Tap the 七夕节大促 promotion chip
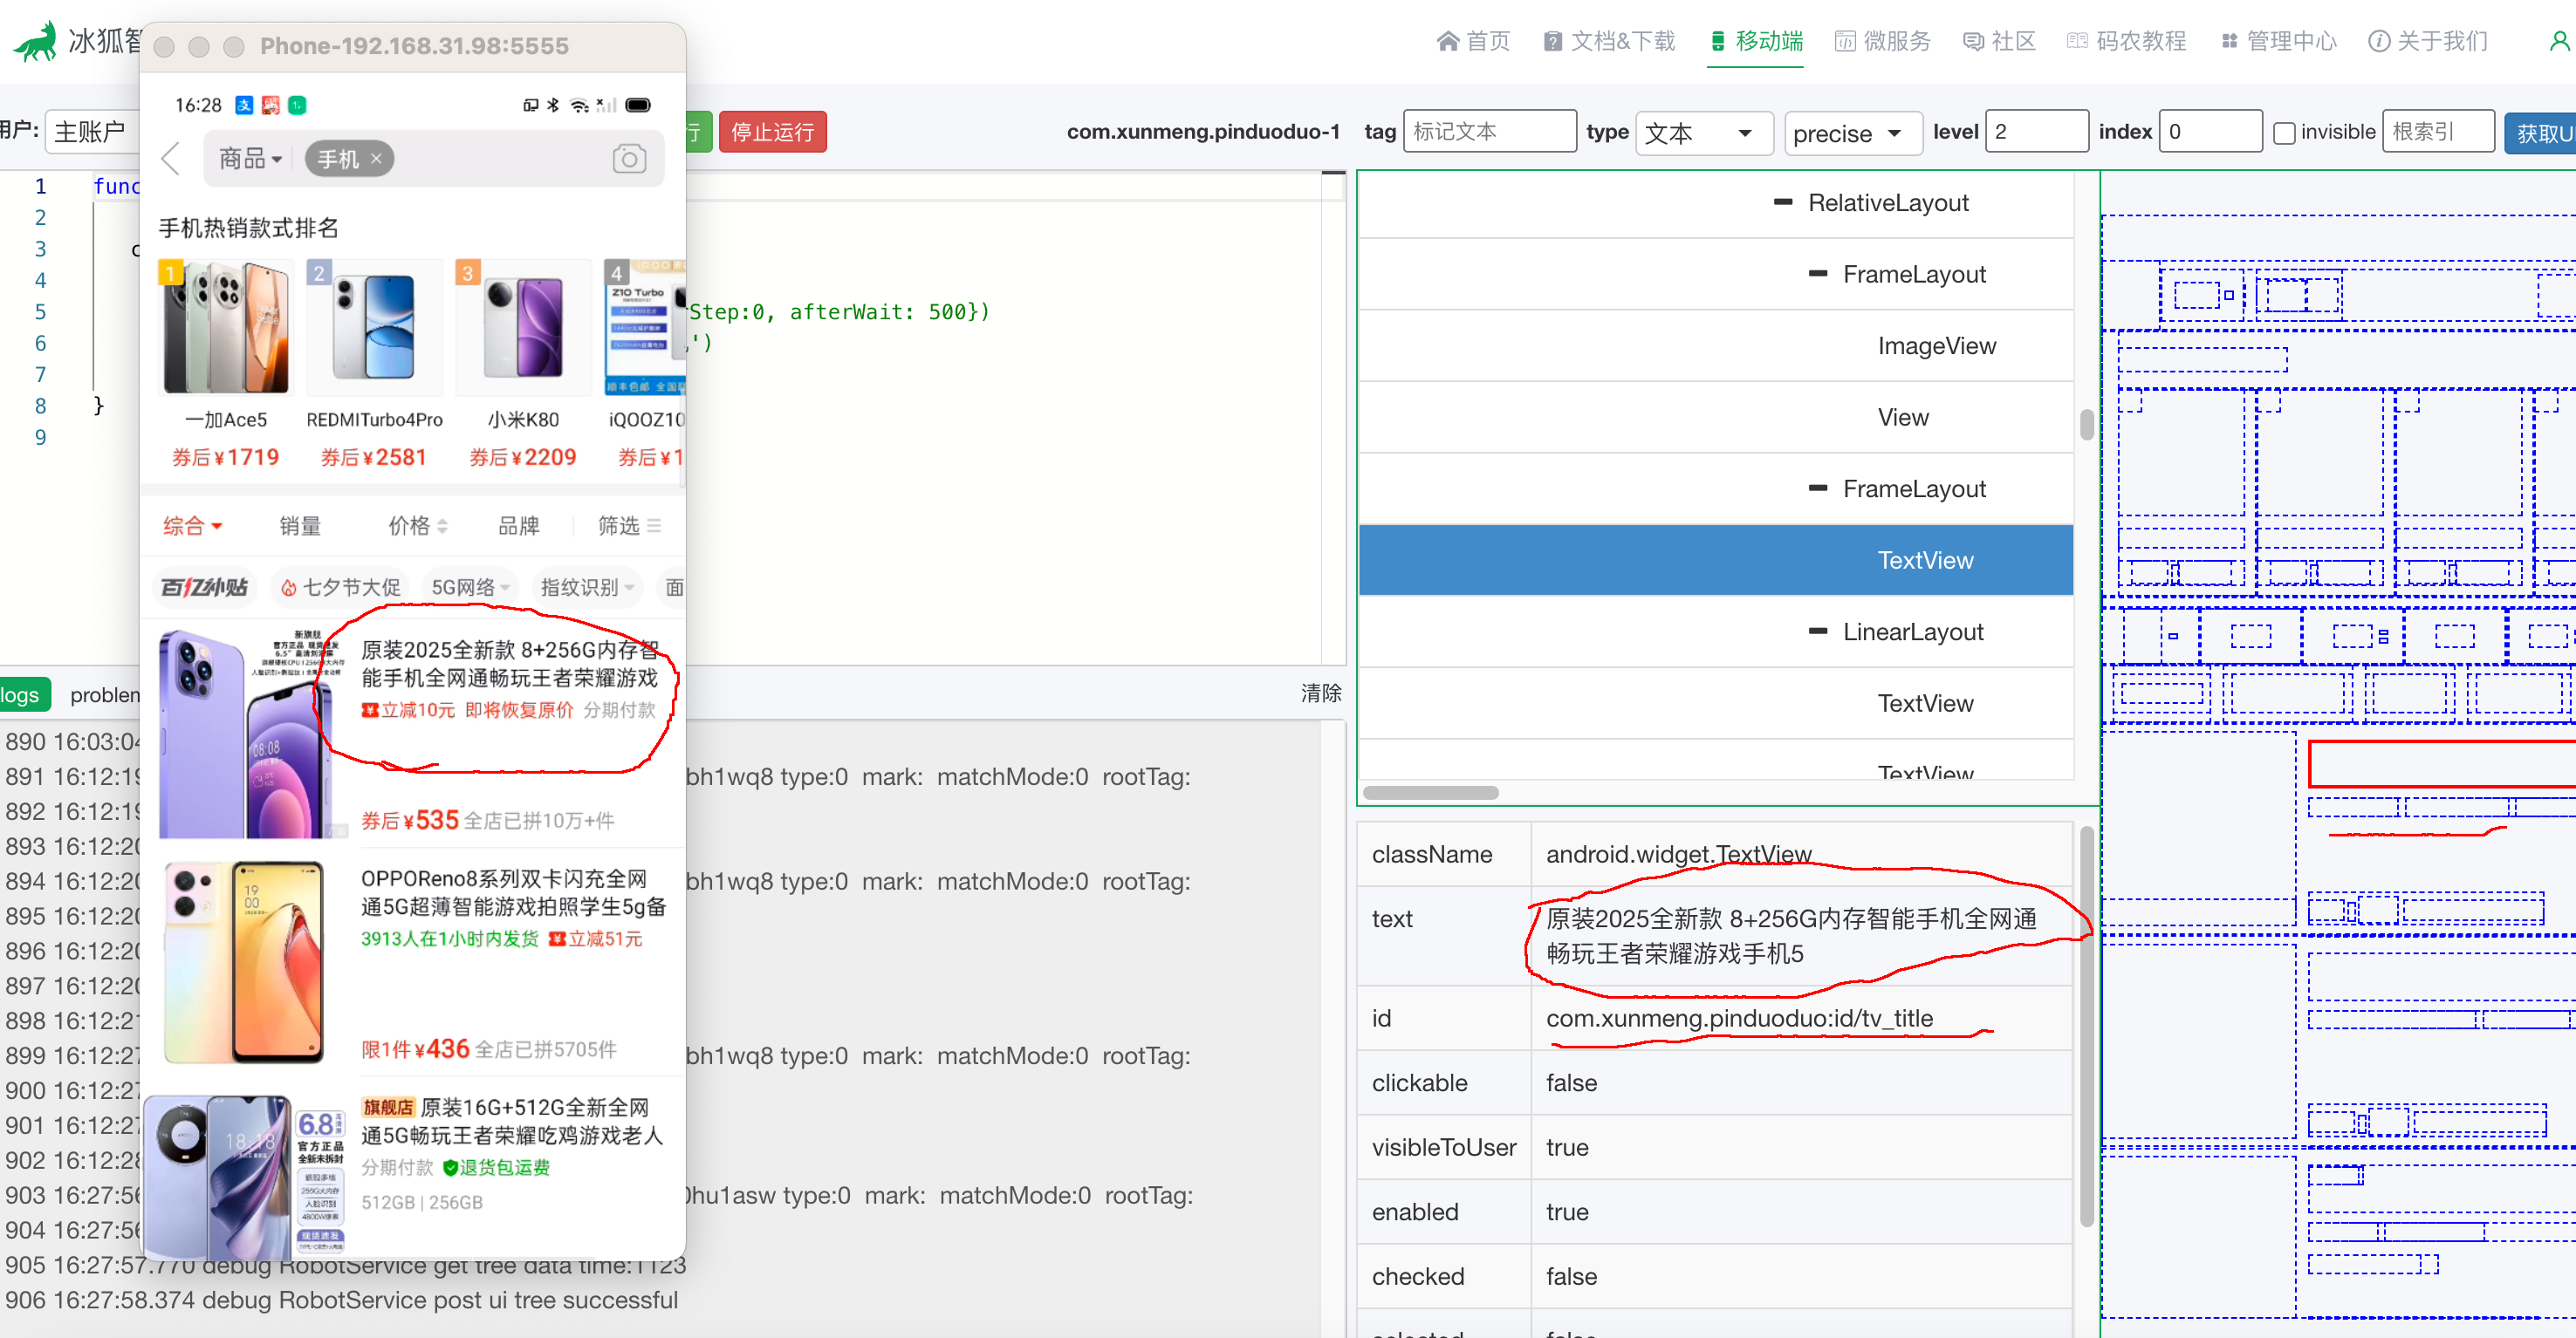 pos(340,588)
